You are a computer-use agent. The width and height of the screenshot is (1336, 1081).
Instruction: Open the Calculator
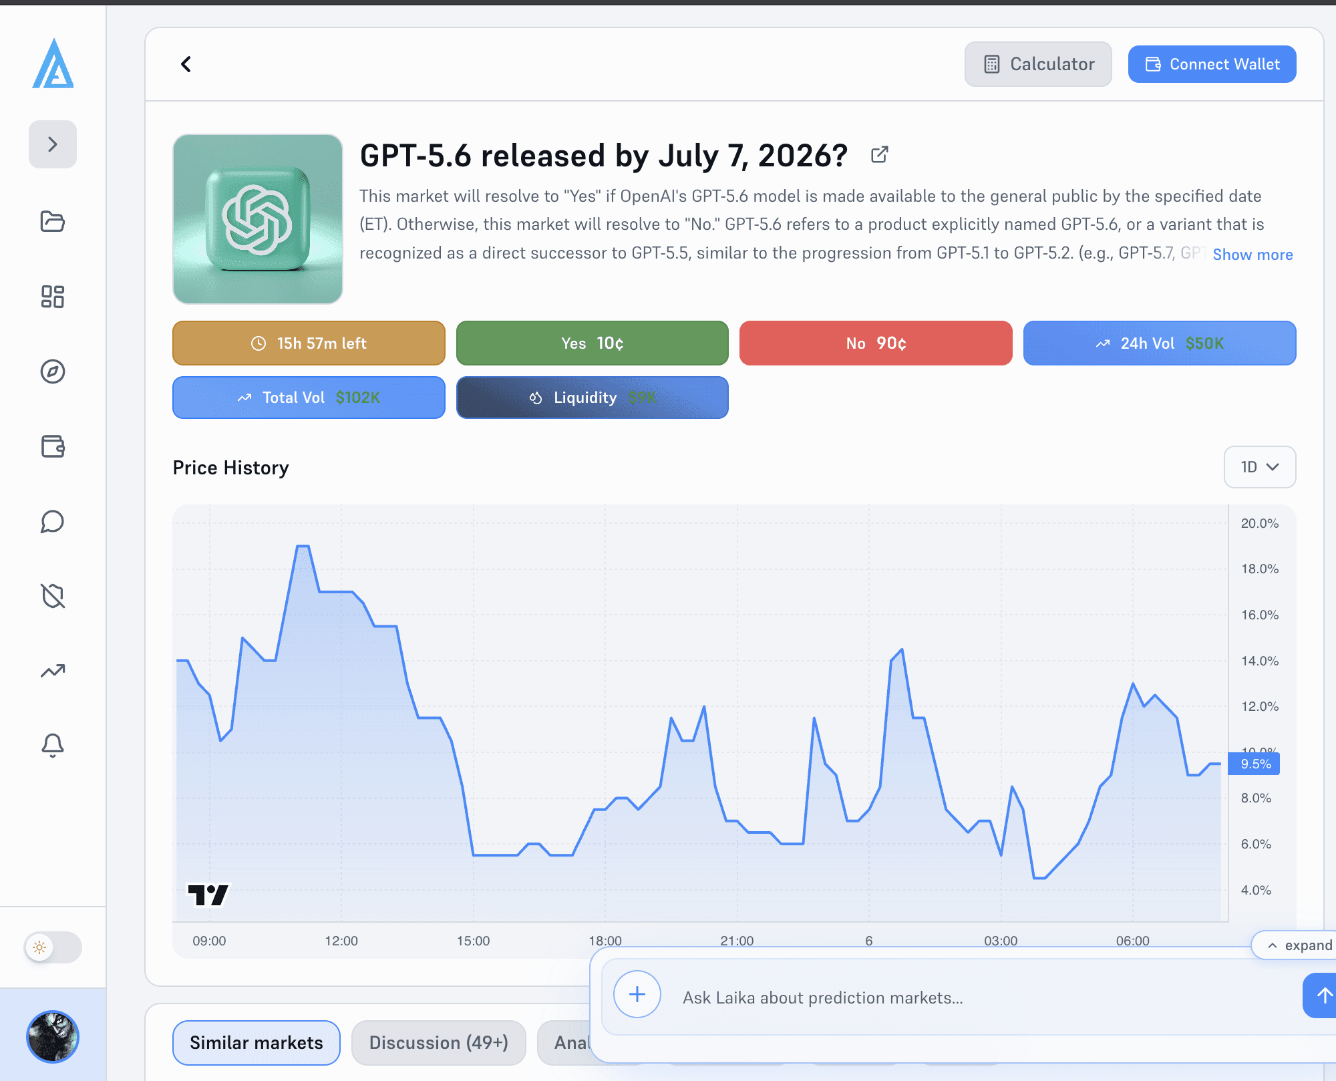[1038, 64]
